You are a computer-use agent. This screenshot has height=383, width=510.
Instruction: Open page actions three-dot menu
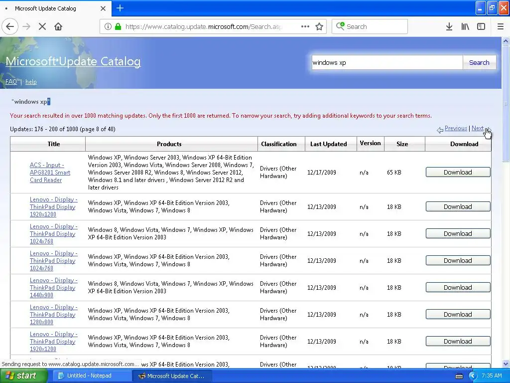pos(305,26)
